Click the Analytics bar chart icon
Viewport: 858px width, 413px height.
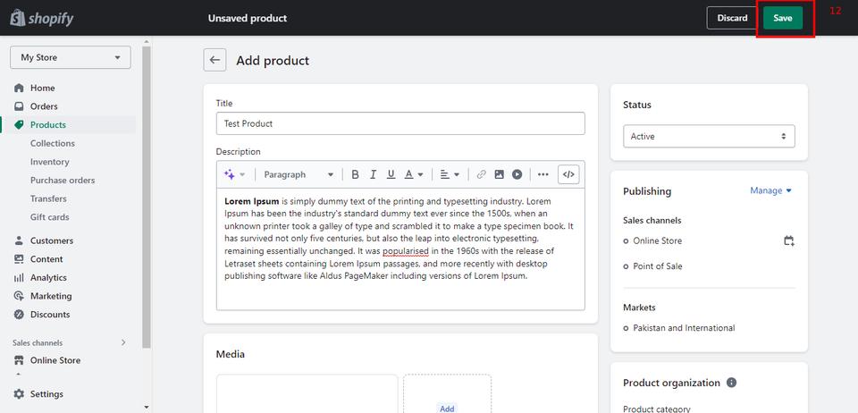pyautogui.click(x=19, y=278)
